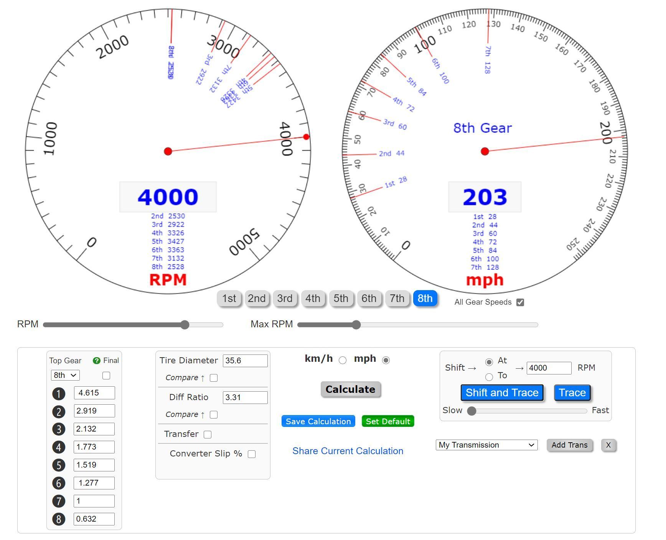Viewport: 666px width, 540px height.
Task: Check the Compare box under Tire Diameter
Action: pos(213,378)
